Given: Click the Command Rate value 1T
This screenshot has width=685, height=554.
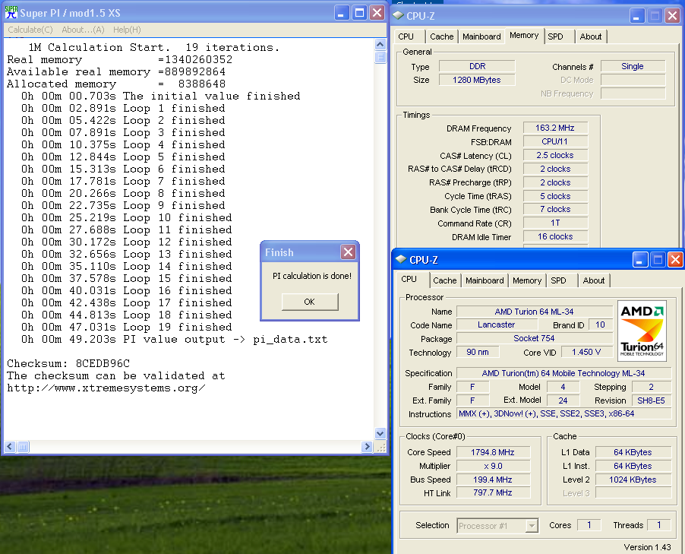Looking at the screenshot, I should pos(555,223).
